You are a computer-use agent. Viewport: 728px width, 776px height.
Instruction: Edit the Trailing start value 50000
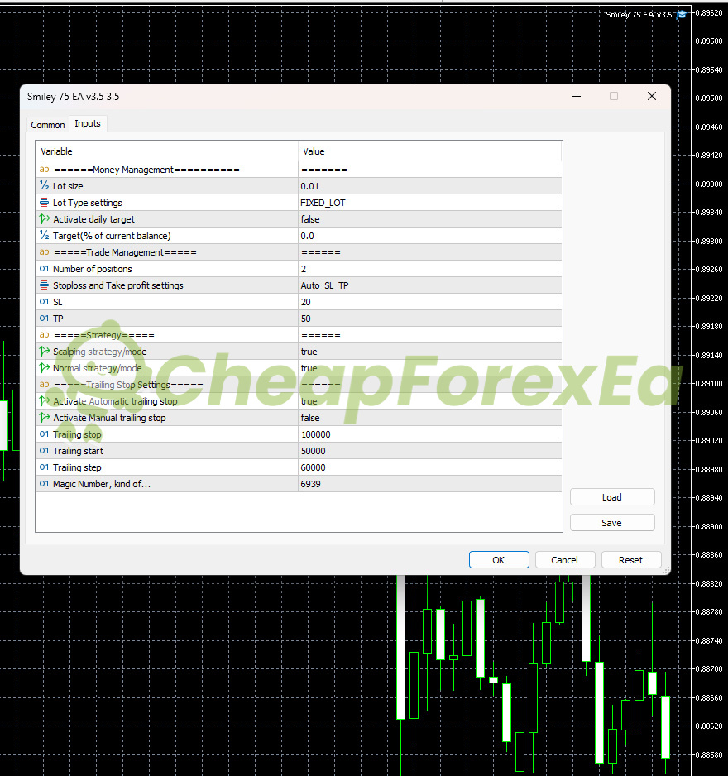click(429, 451)
